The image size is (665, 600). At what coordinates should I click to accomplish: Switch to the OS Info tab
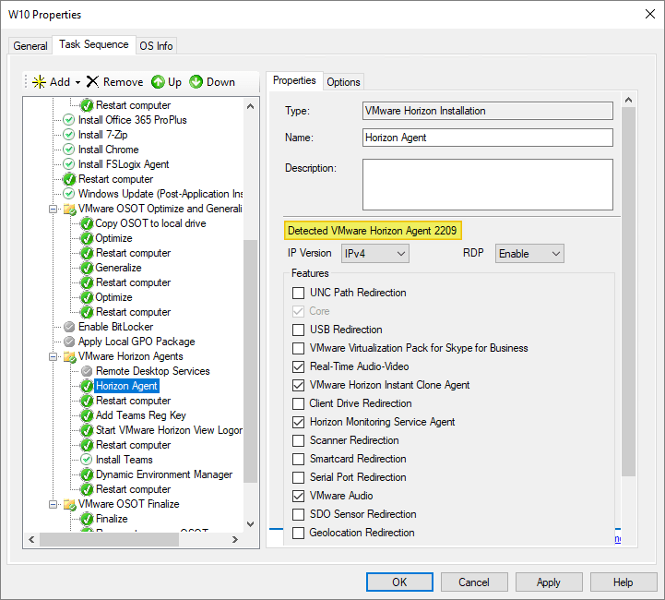tap(156, 46)
